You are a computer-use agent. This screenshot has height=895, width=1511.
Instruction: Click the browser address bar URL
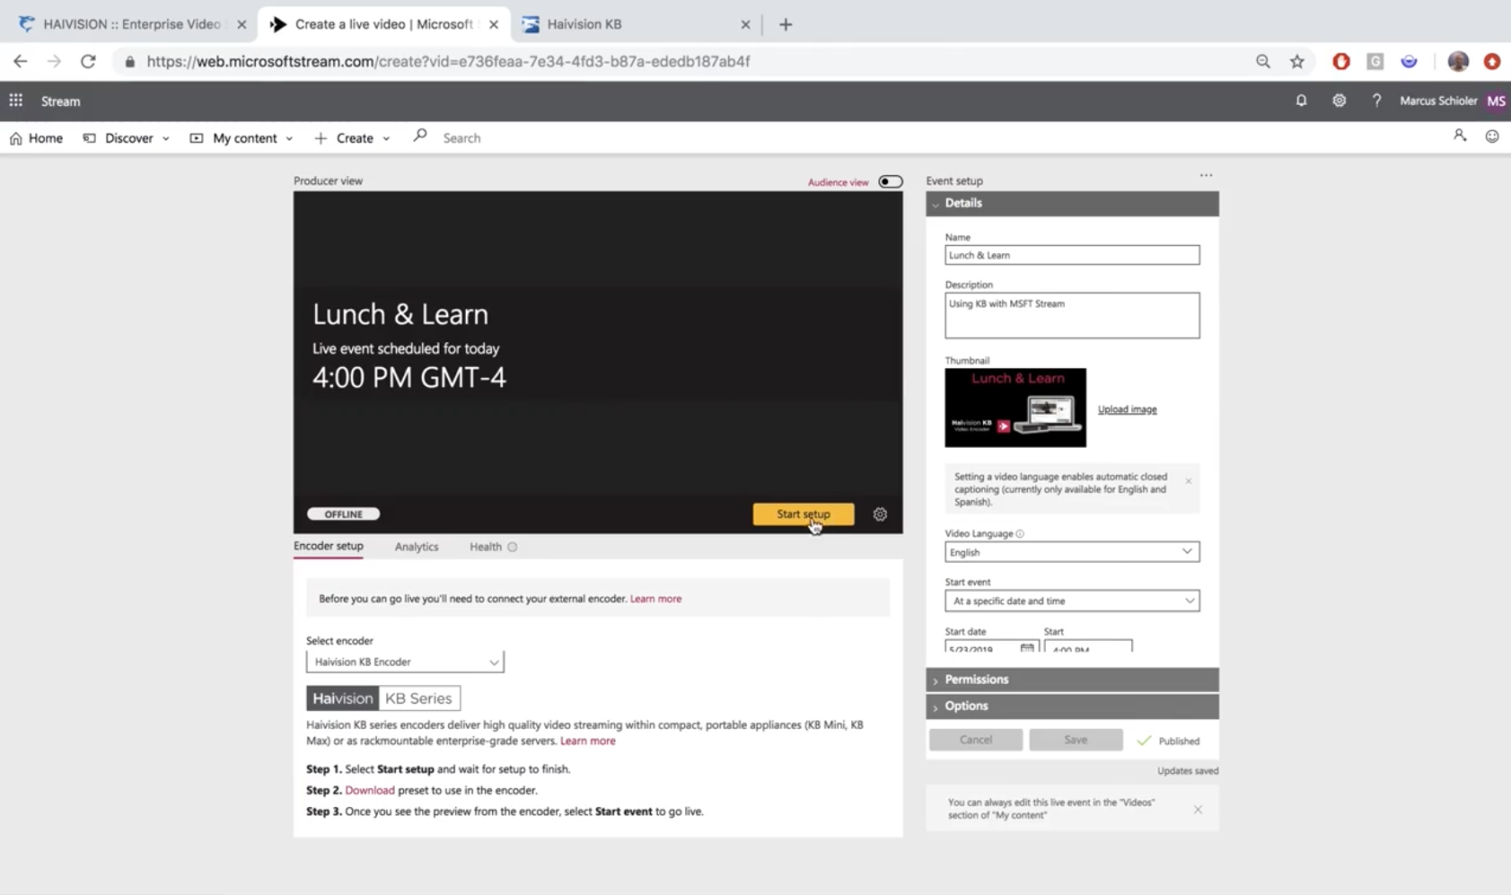click(448, 61)
